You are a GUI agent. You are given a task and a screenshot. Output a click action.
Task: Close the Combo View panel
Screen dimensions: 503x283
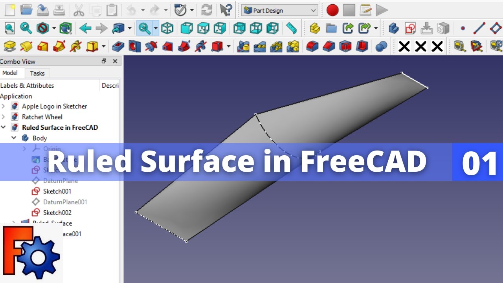(x=115, y=61)
